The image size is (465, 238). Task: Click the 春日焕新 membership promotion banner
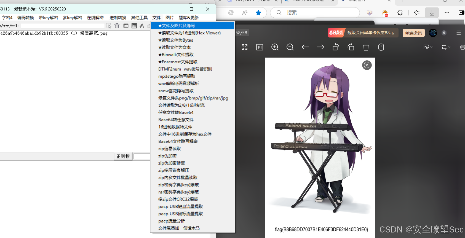[363, 33]
